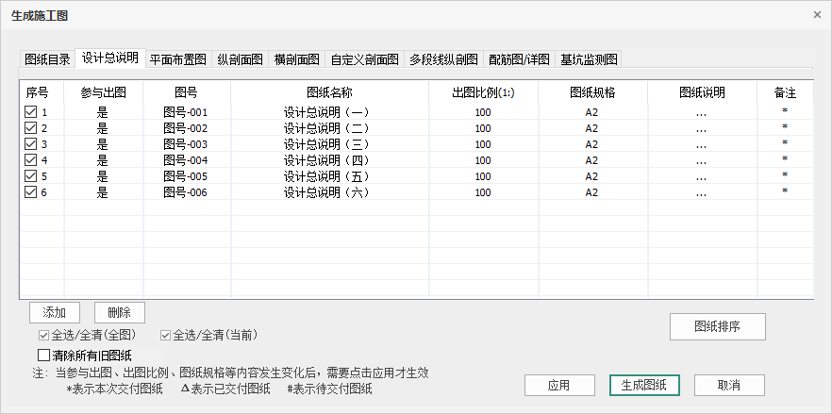The width and height of the screenshot is (832, 414).
Task: Click 是 cell in row 4
Action: pos(103,160)
